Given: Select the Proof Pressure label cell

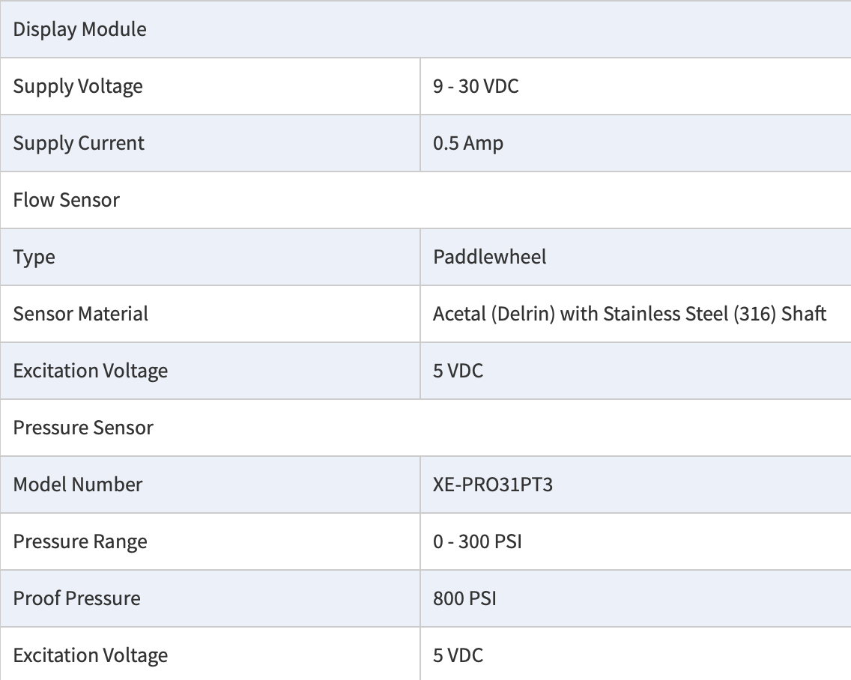Looking at the screenshot, I should tap(76, 599).
